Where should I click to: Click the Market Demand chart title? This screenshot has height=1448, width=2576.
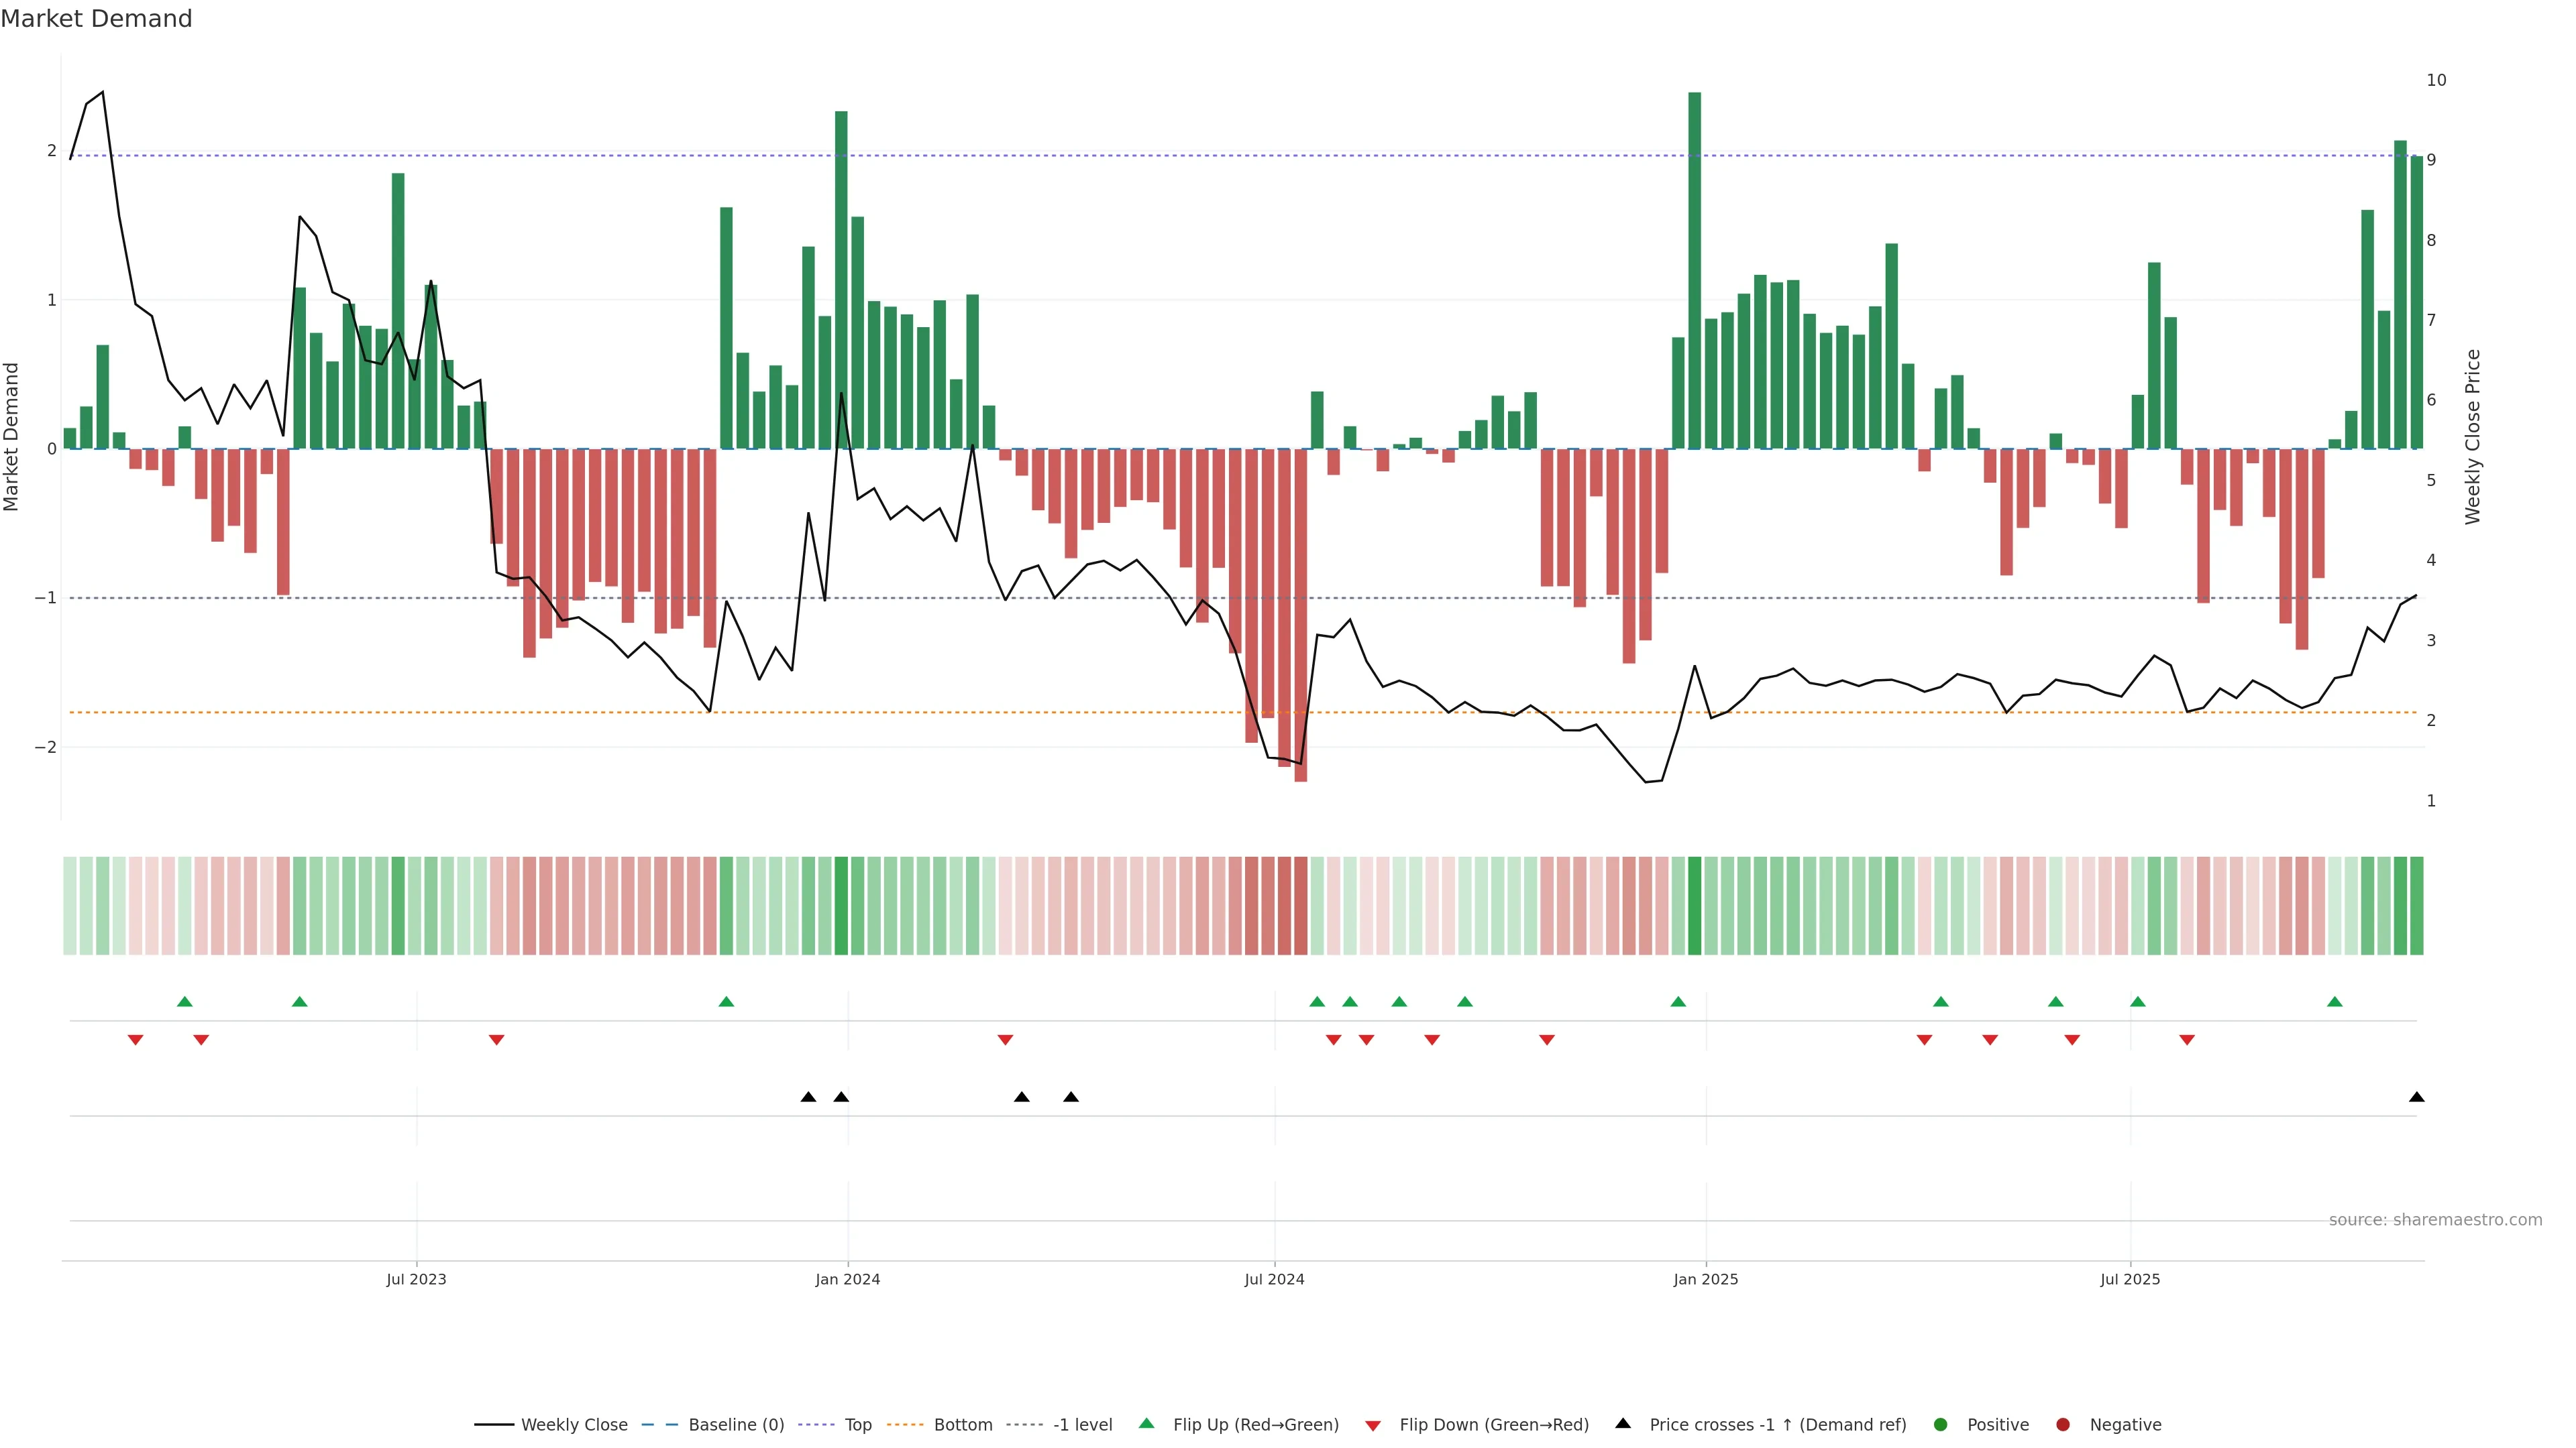[96, 19]
